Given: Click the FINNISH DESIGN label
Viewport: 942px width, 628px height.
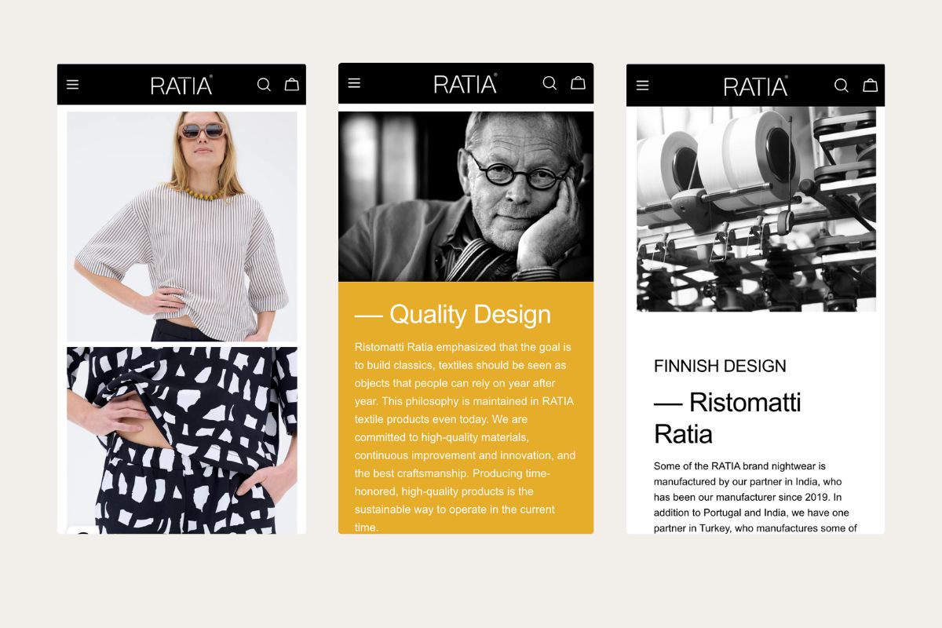Looking at the screenshot, I should coord(720,366).
